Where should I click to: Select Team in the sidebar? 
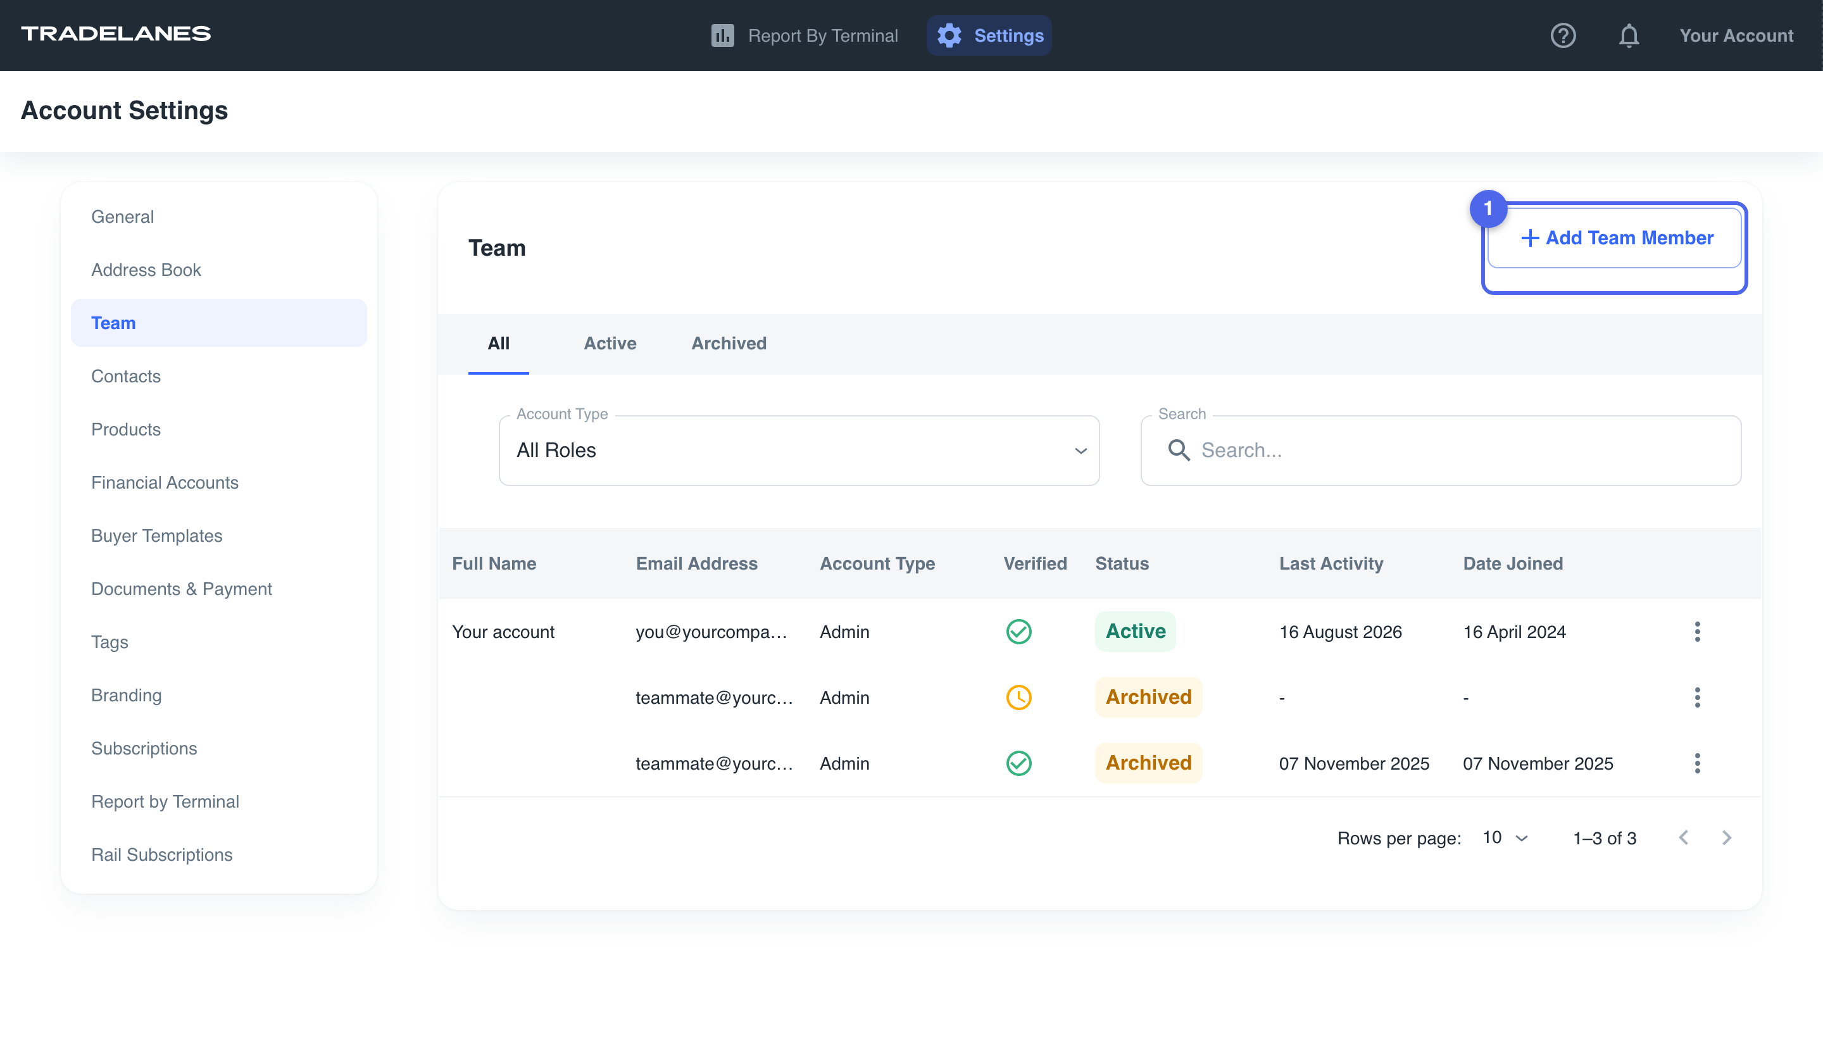tap(219, 323)
